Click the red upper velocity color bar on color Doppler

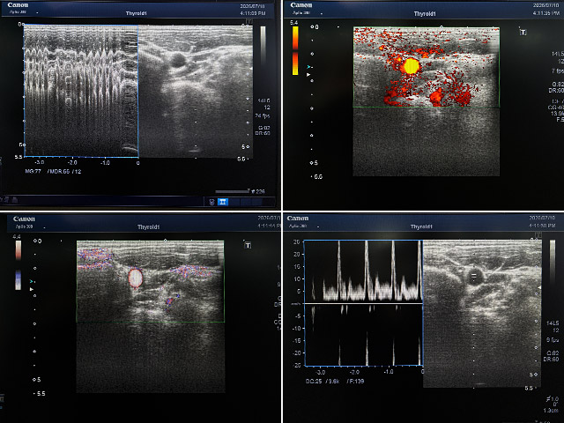coord(18,250)
